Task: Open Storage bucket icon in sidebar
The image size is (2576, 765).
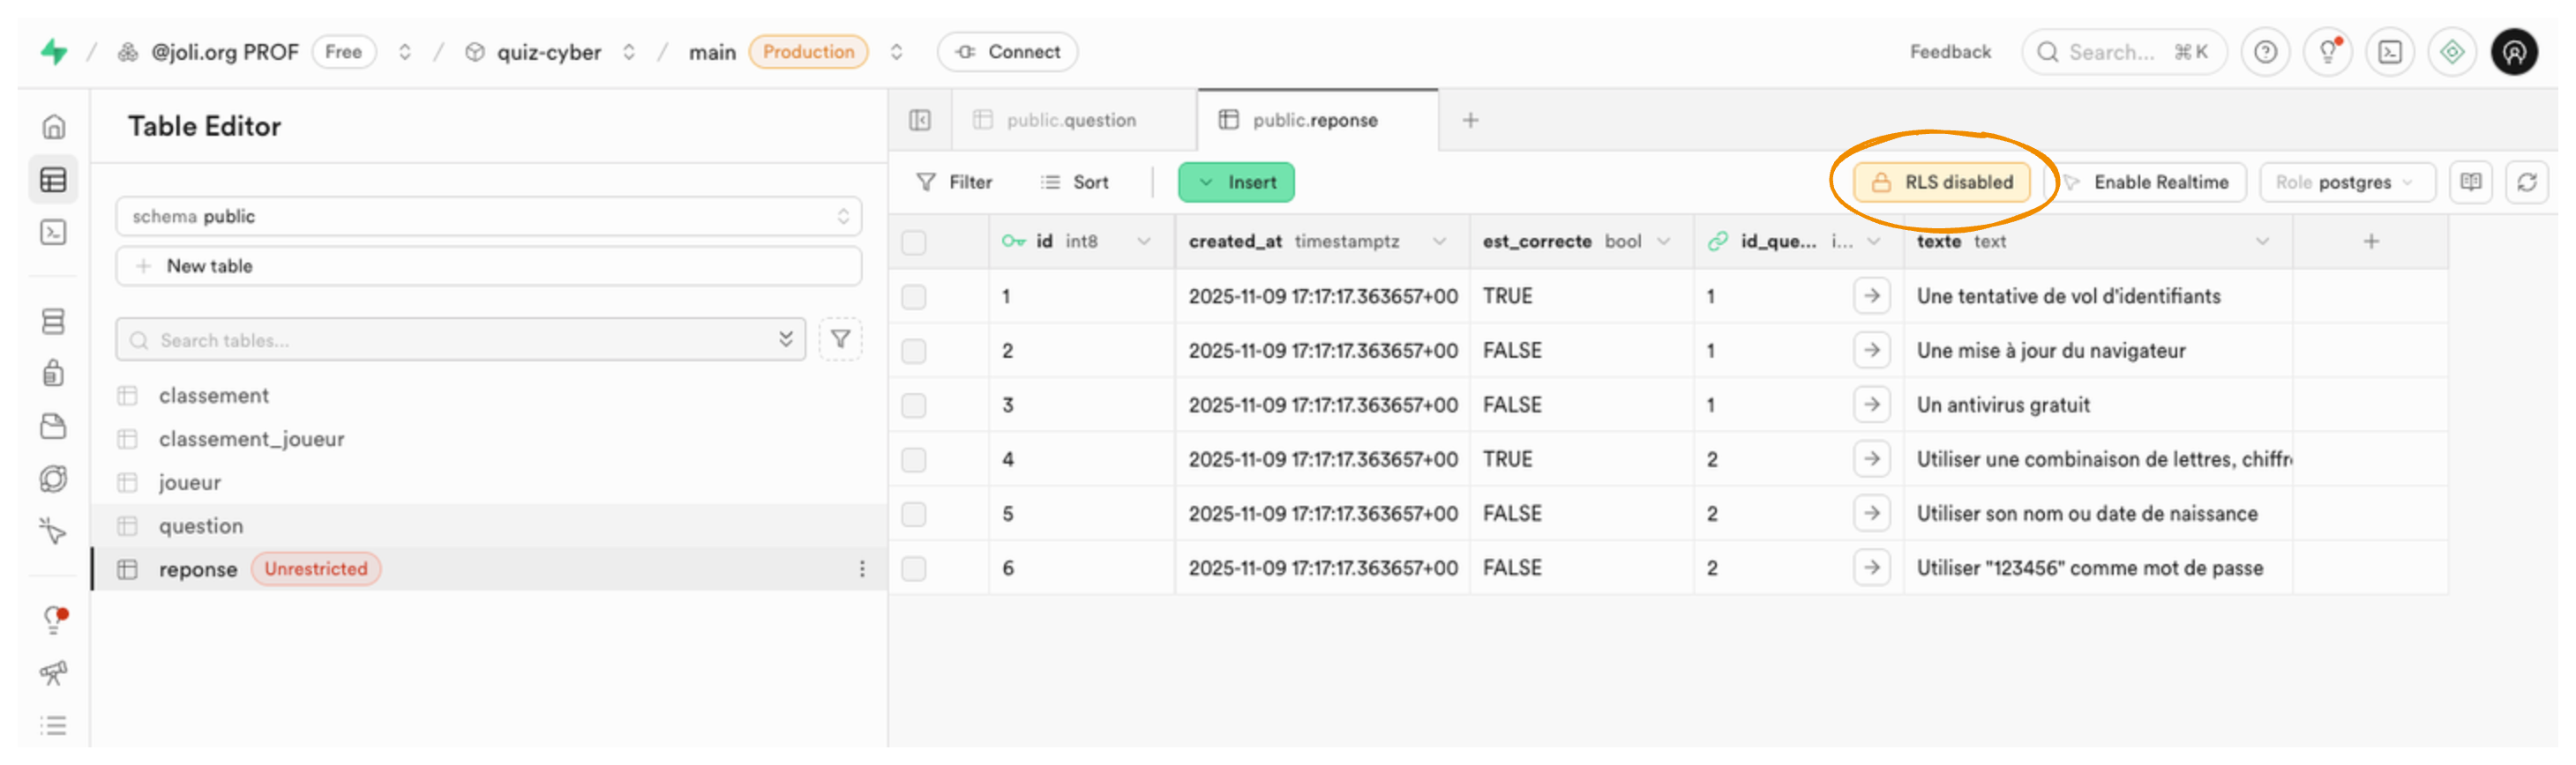Action: pos(53,427)
